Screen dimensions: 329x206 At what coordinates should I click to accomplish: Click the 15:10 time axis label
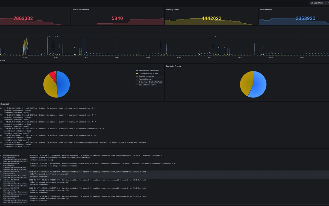[x=302, y=57]
